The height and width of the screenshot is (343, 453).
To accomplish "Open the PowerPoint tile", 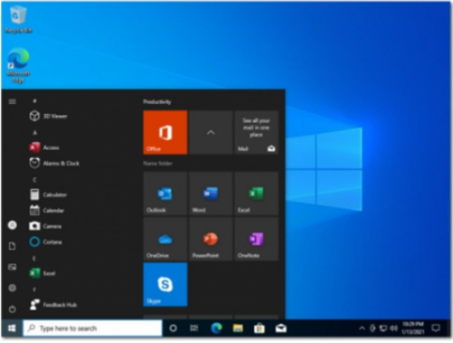I will pos(211,239).
